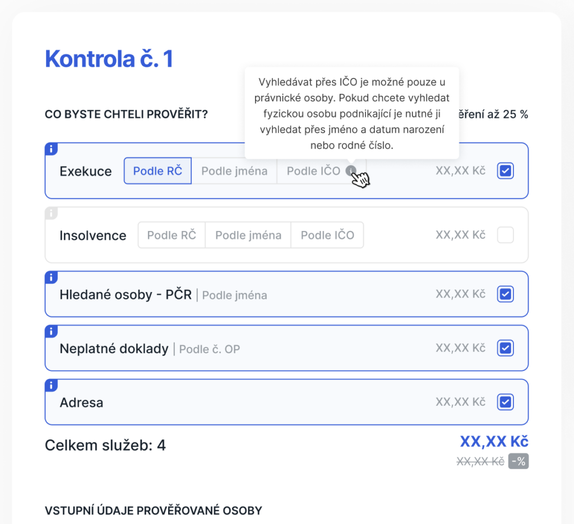Select Exekuce Podle IČO option
This screenshot has width=574, height=524.
[314, 171]
